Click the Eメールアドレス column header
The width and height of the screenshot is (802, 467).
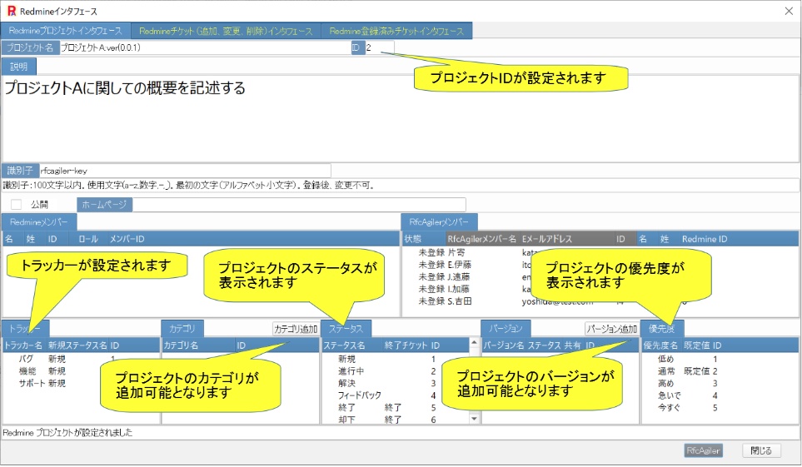pyautogui.click(x=566, y=239)
